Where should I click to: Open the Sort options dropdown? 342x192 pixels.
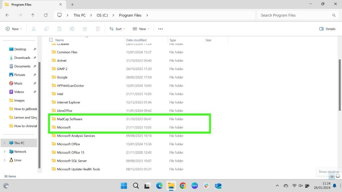click(x=117, y=29)
